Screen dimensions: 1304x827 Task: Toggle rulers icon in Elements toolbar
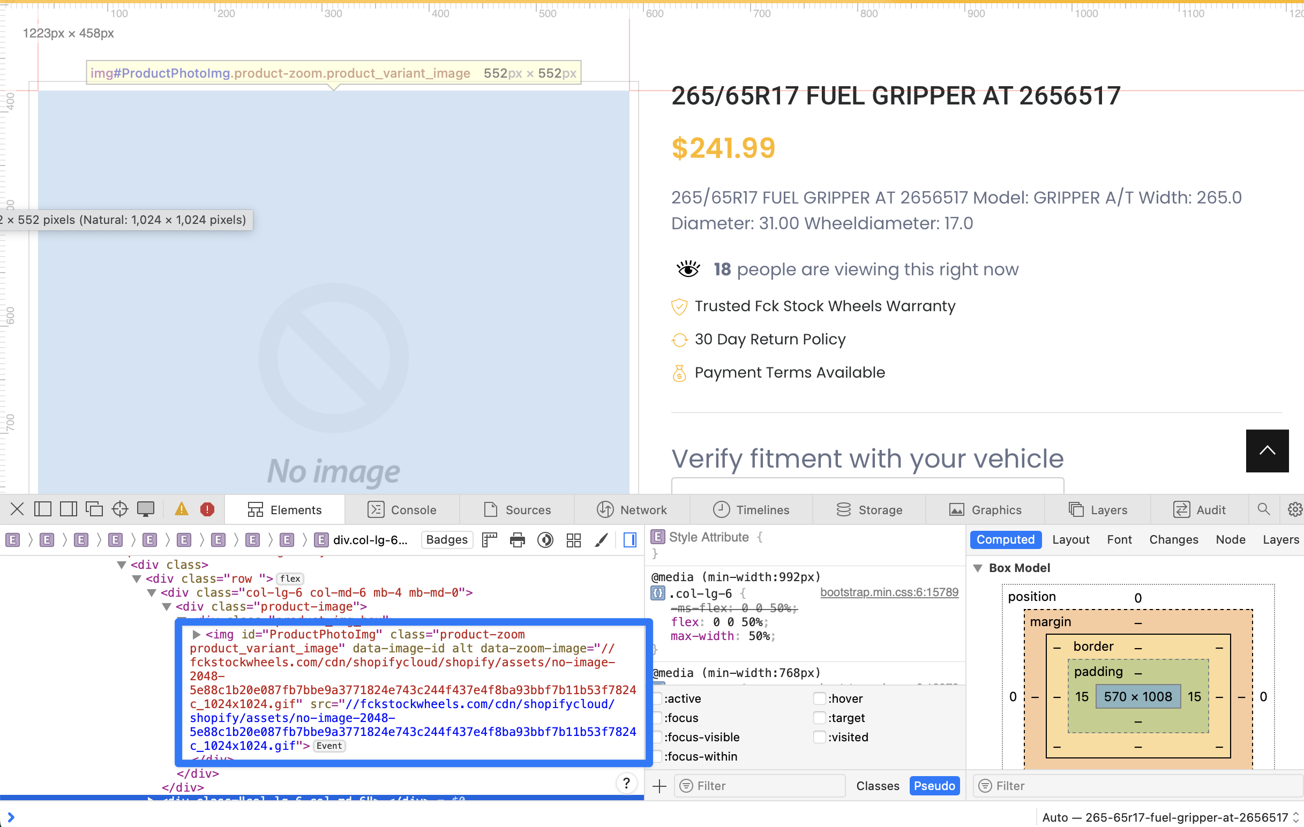[x=489, y=539]
